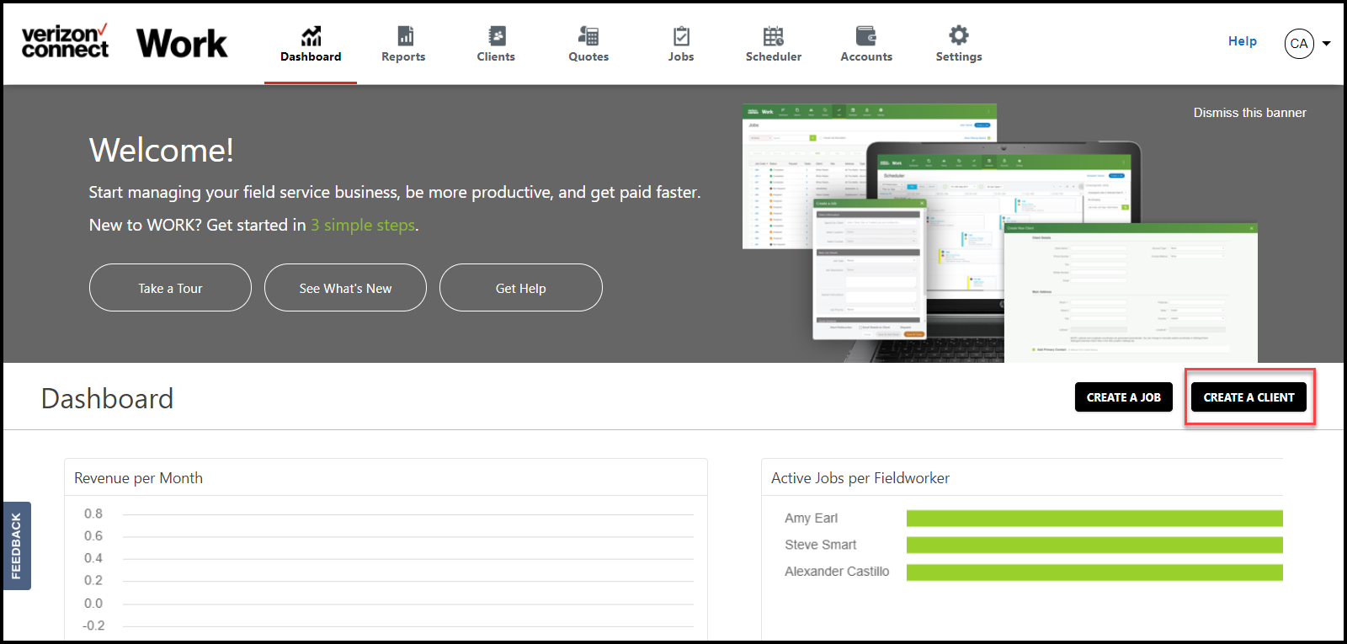
Task: Click the Dashboard page heading
Action: coord(108,398)
